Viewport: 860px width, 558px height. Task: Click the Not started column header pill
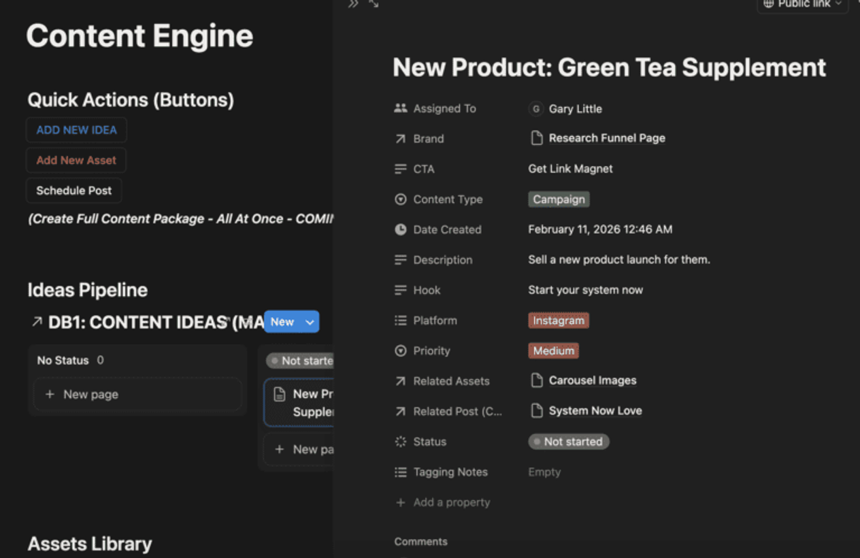click(x=300, y=361)
